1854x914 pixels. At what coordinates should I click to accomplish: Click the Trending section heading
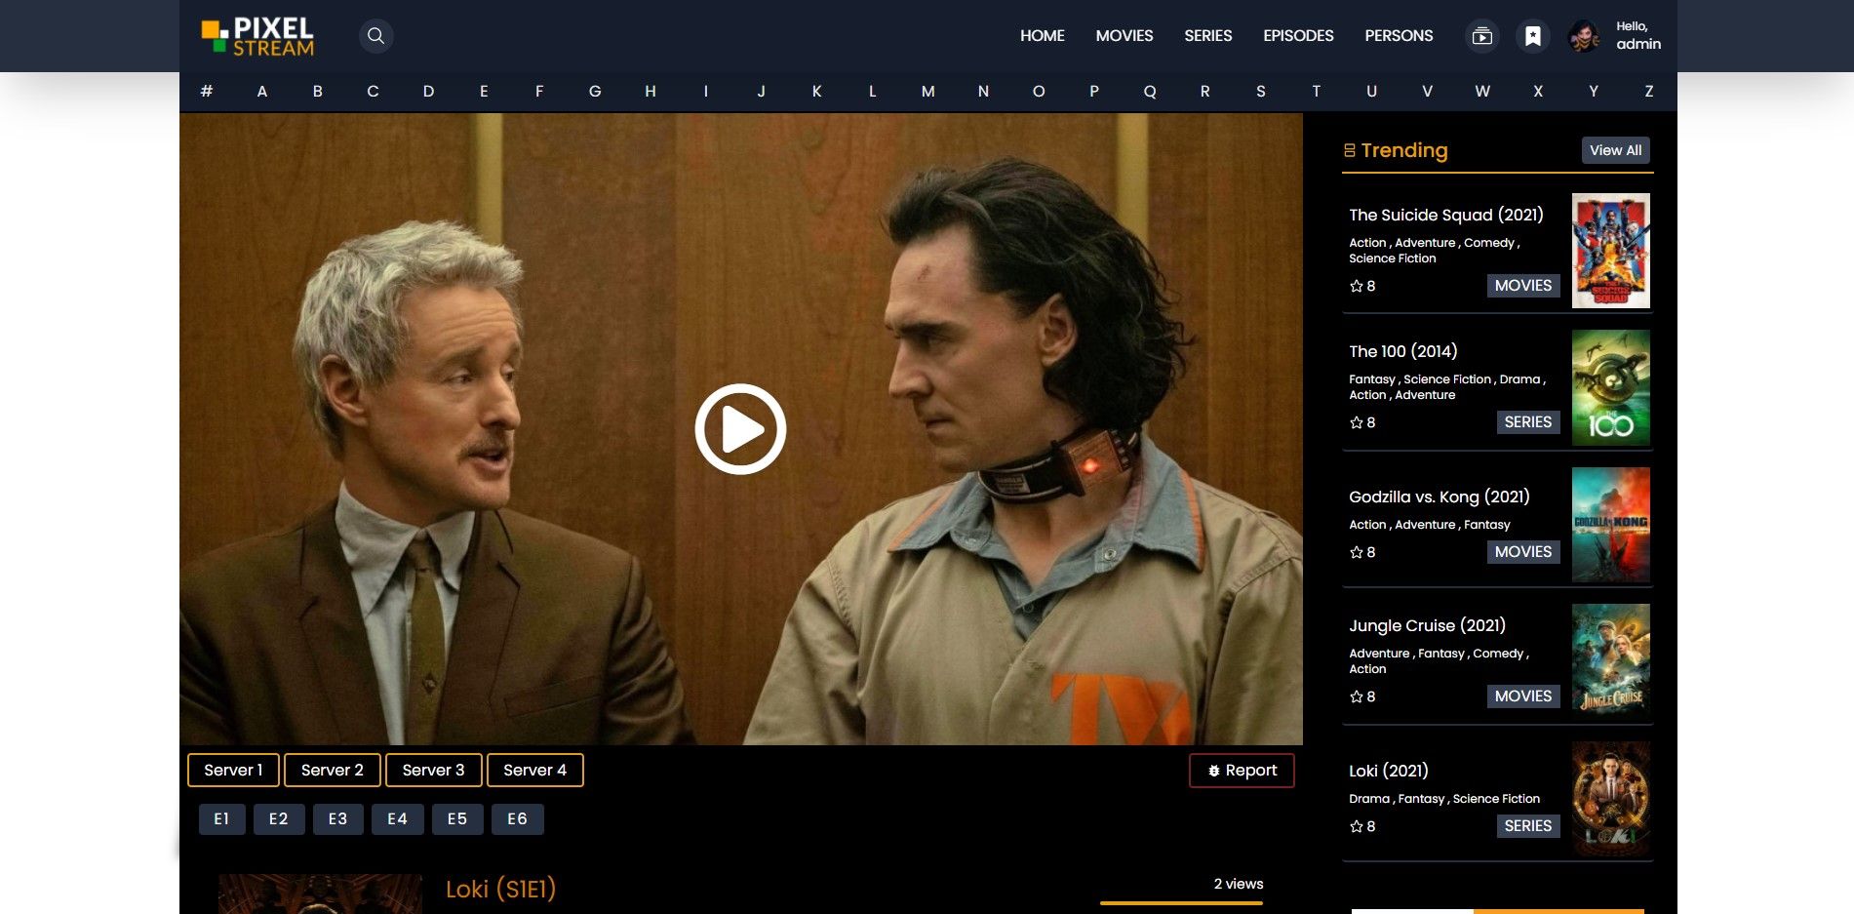(x=1396, y=150)
